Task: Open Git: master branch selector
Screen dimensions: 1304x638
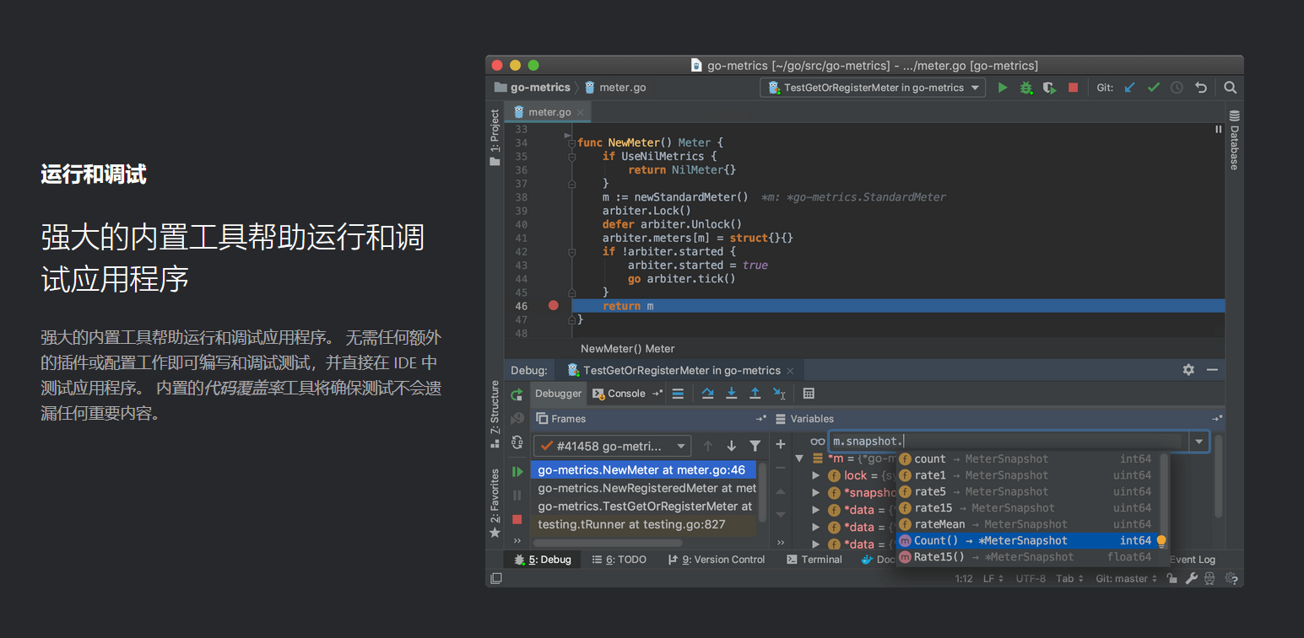Action: (1127, 579)
